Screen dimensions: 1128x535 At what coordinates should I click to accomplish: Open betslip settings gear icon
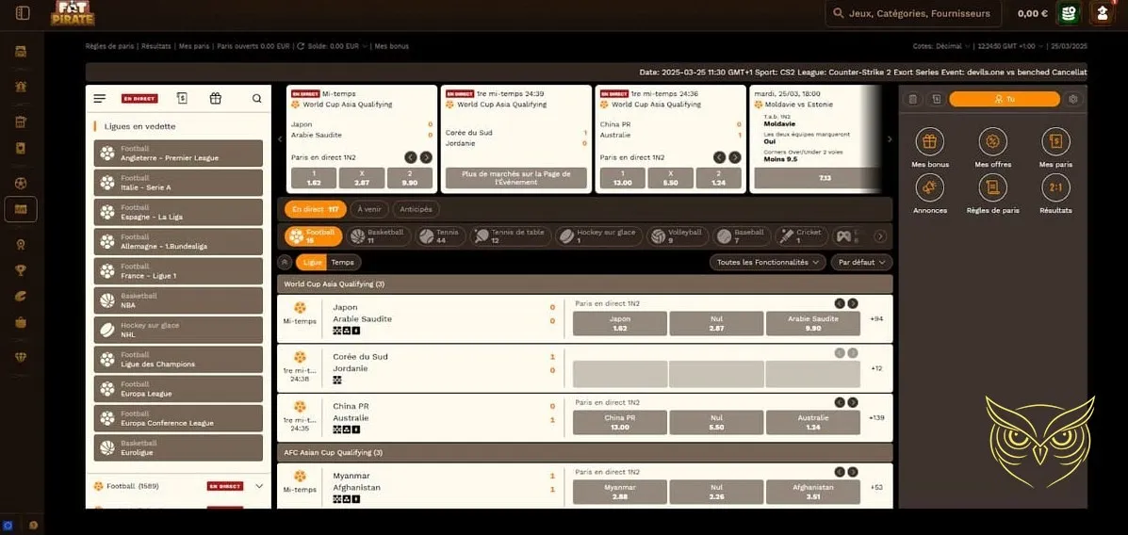point(1072,99)
